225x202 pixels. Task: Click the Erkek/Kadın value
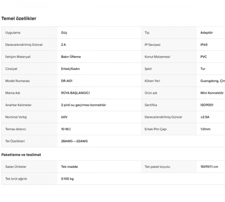(70, 69)
